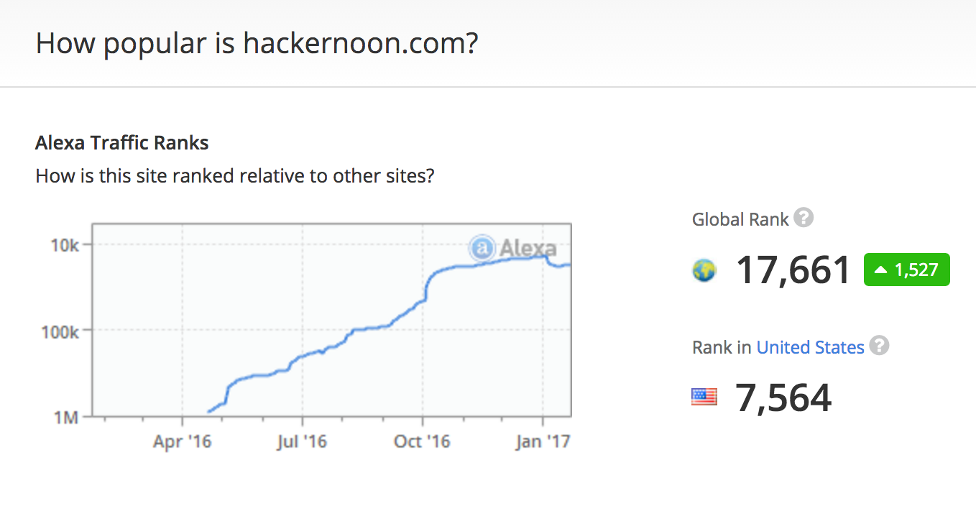This screenshot has height=529, width=976.
Task: Select the Apr '16 date label
Action: tap(183, 441)
